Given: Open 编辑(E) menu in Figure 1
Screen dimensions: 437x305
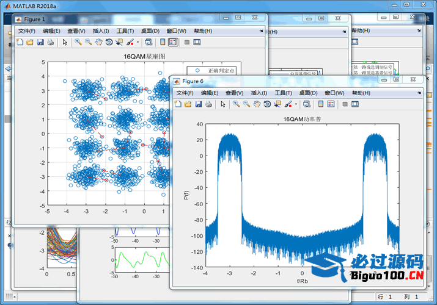Looking at the screenshot, I should [x=51, y=31].
